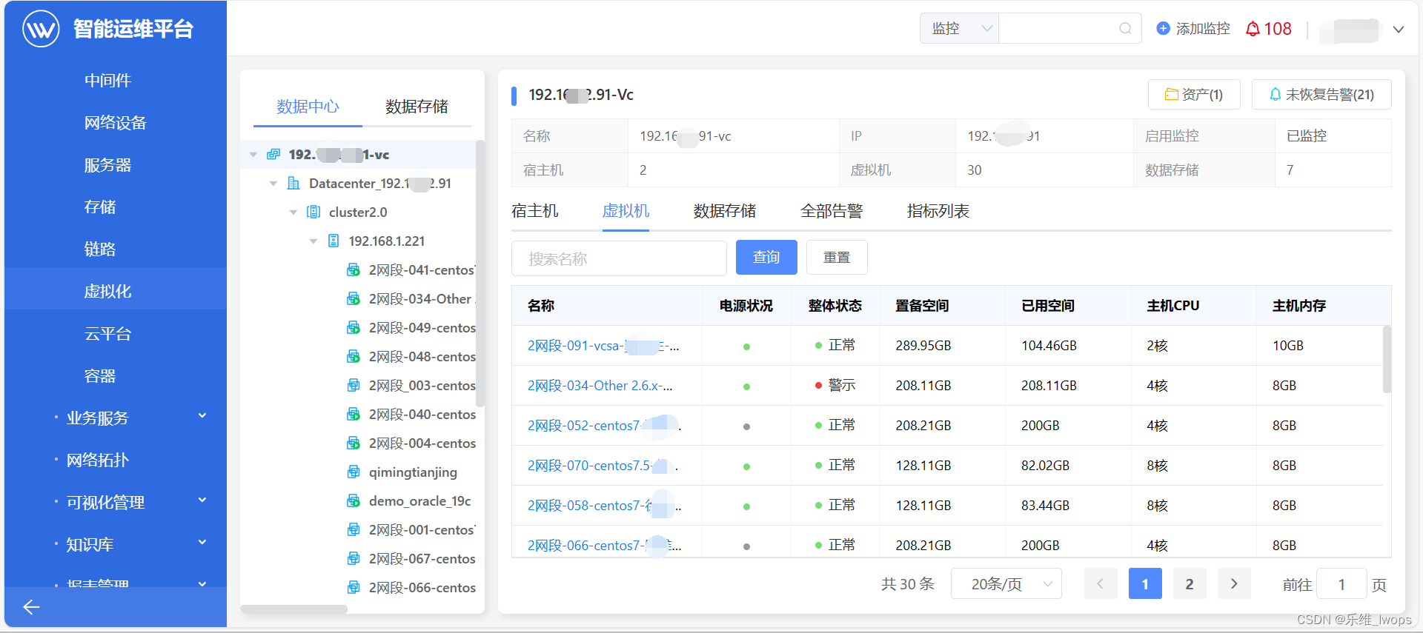Open the 数据存储 detail tab
Image resolution: width=1423 pixels, height=633 pixels.
pyautogui.click(x=724, y=211)
